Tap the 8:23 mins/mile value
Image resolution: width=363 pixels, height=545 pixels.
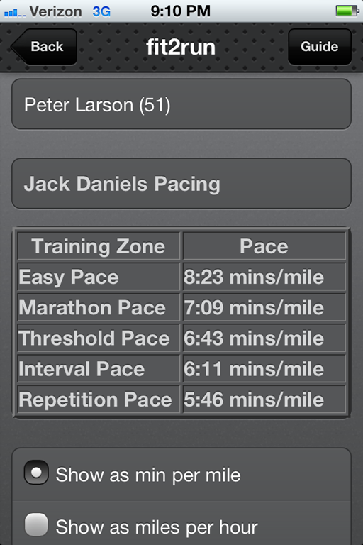coord(254,277)
